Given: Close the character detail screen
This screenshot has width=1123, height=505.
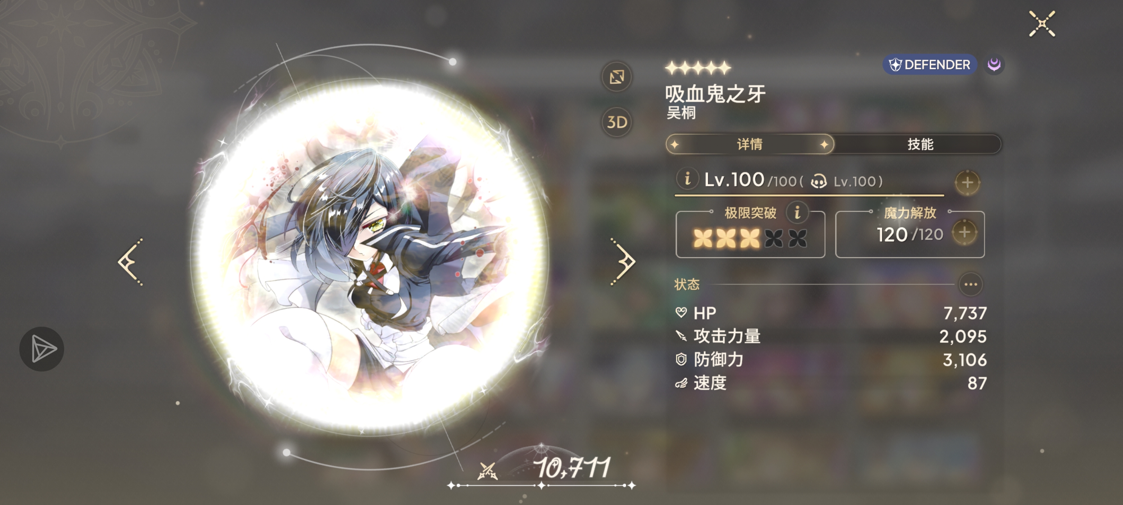Looking at the screenshot, I should [x=1042, y=24].
